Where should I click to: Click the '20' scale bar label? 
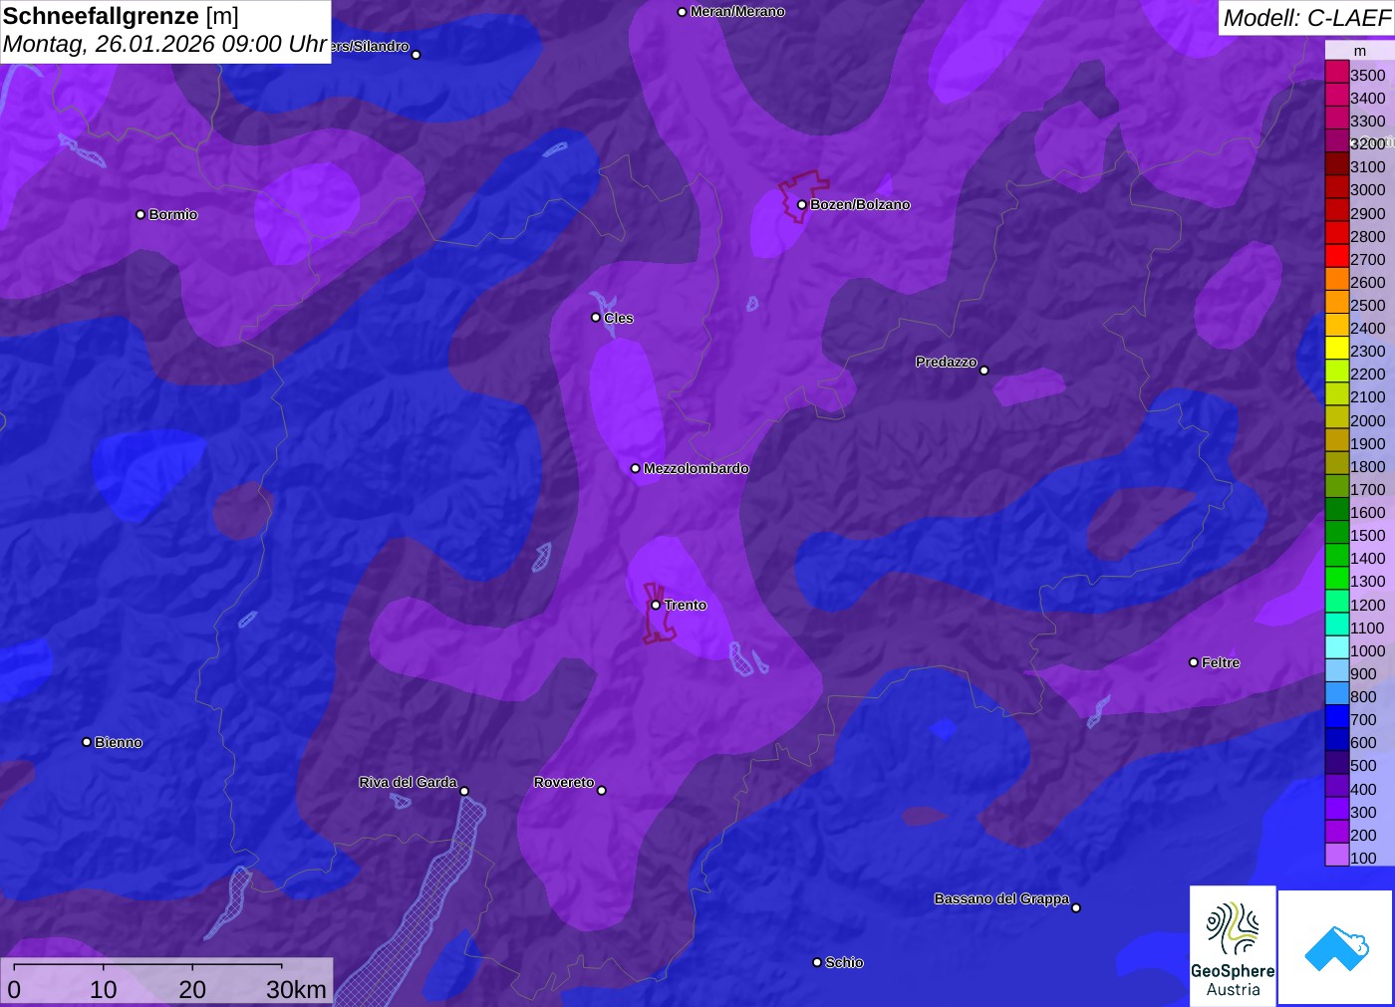point(192,989)
